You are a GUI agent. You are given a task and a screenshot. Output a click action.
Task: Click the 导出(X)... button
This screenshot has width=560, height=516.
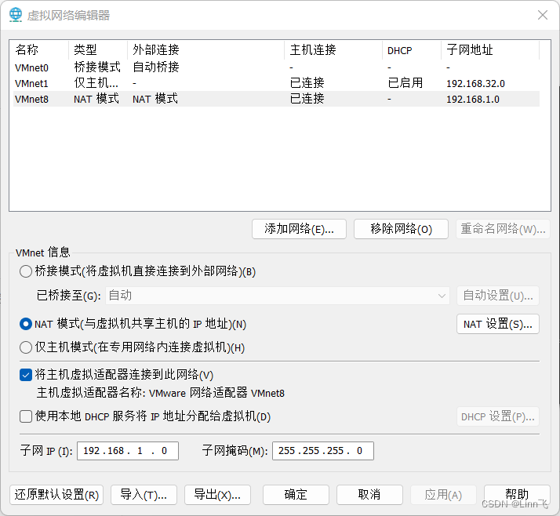(x=217, y=495)
